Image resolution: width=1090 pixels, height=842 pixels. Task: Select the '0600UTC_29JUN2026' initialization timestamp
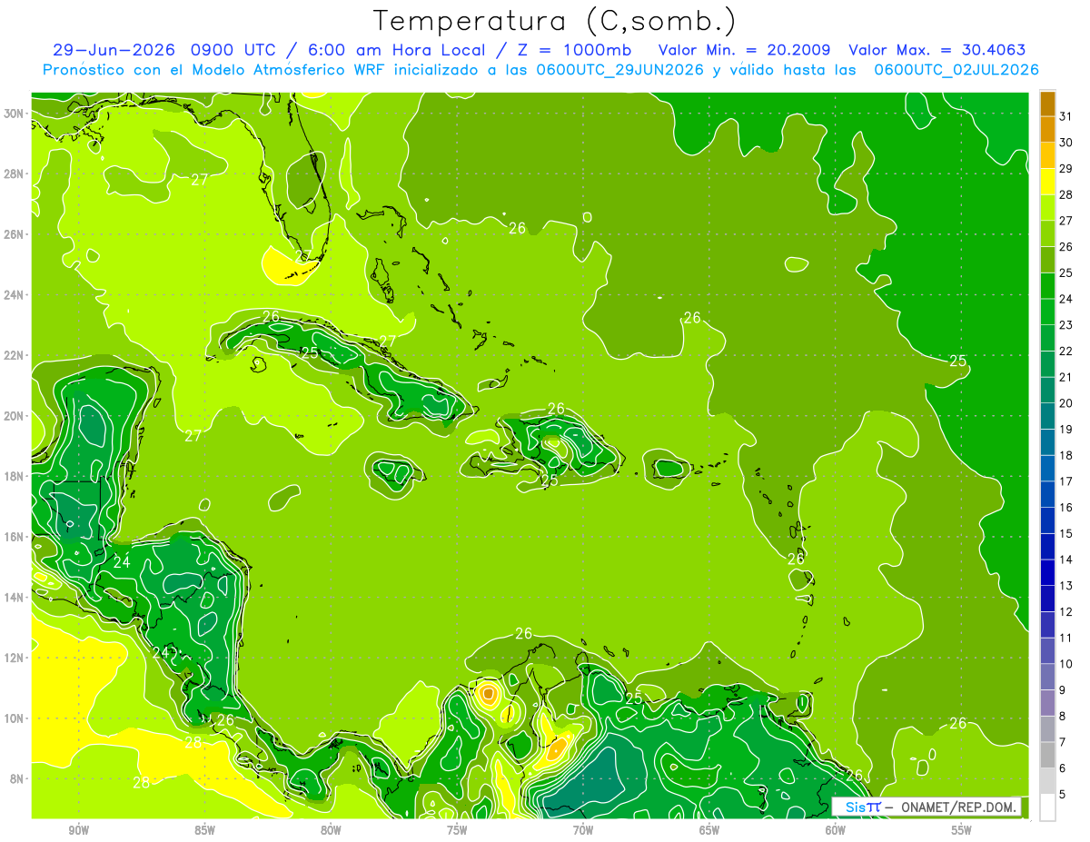[620, 70]
